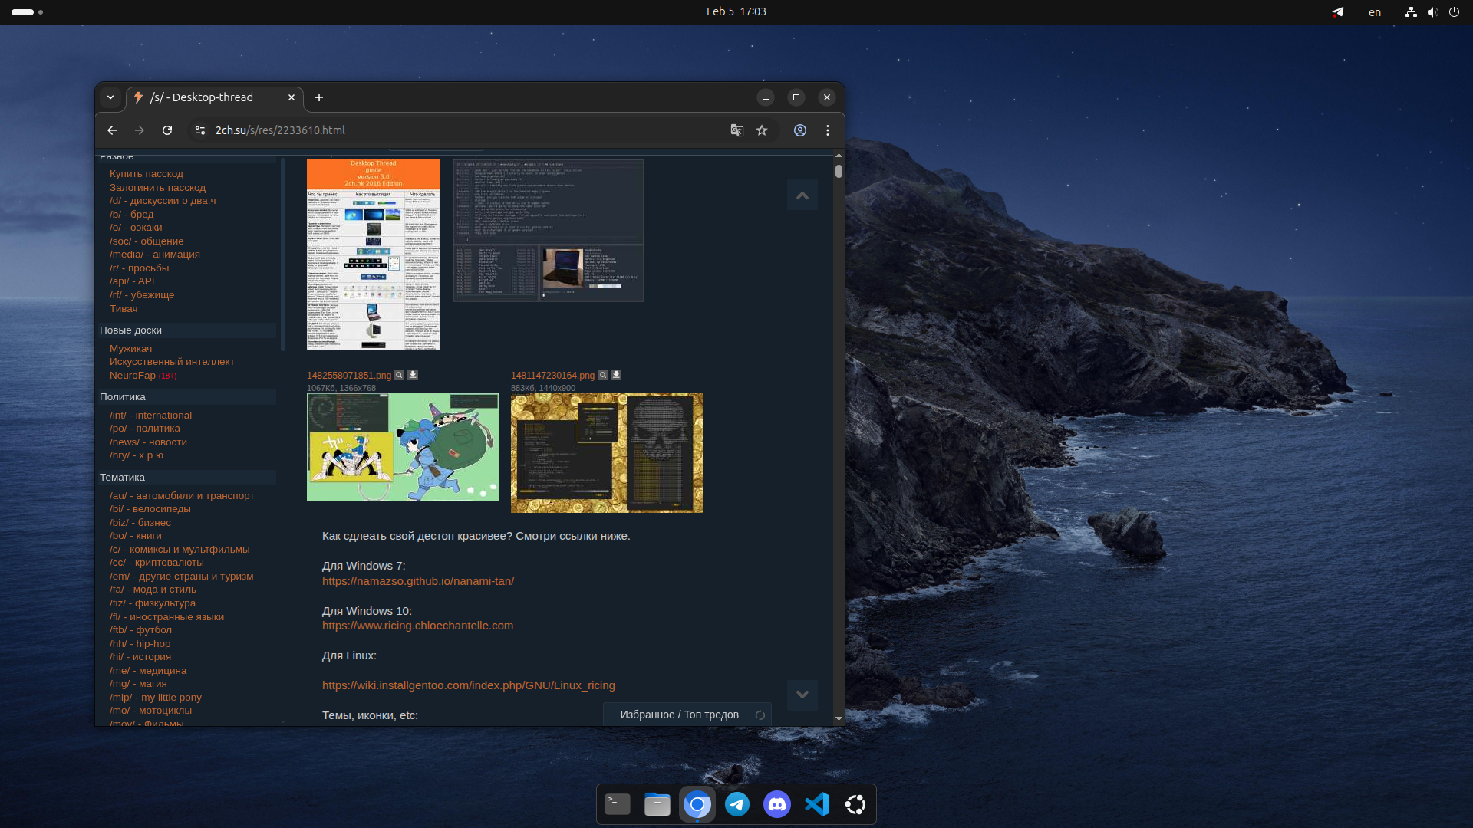The image size is (1473, 828).
Task: Click the page vertical scrollbar thumb
Action: click(839, 171)
